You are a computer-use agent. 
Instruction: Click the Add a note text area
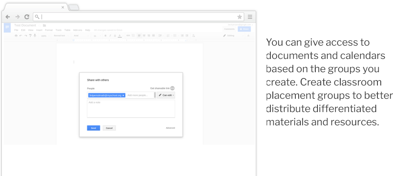click(131, 108)
